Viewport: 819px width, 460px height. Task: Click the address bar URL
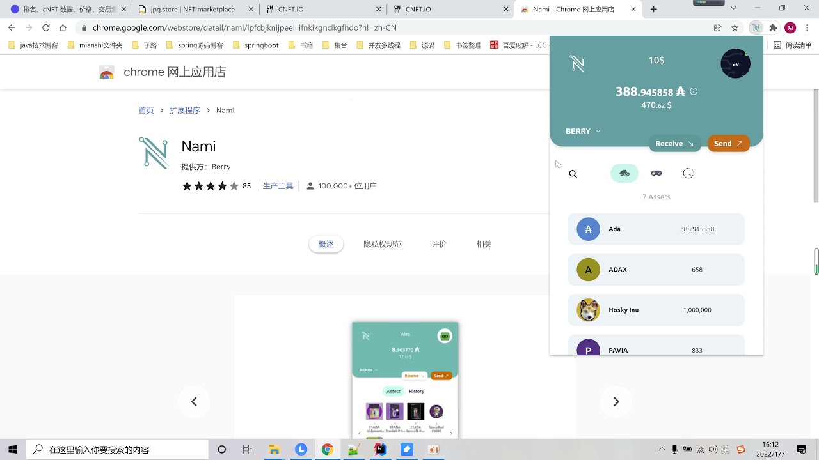click(244, 28)
